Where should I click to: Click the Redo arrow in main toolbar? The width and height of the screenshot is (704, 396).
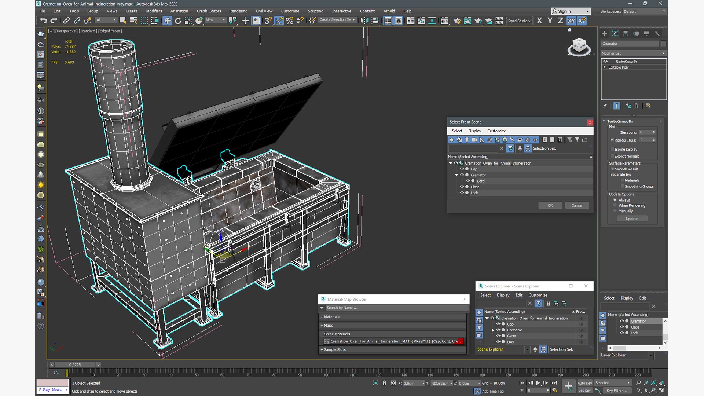[x=54, y=21]
